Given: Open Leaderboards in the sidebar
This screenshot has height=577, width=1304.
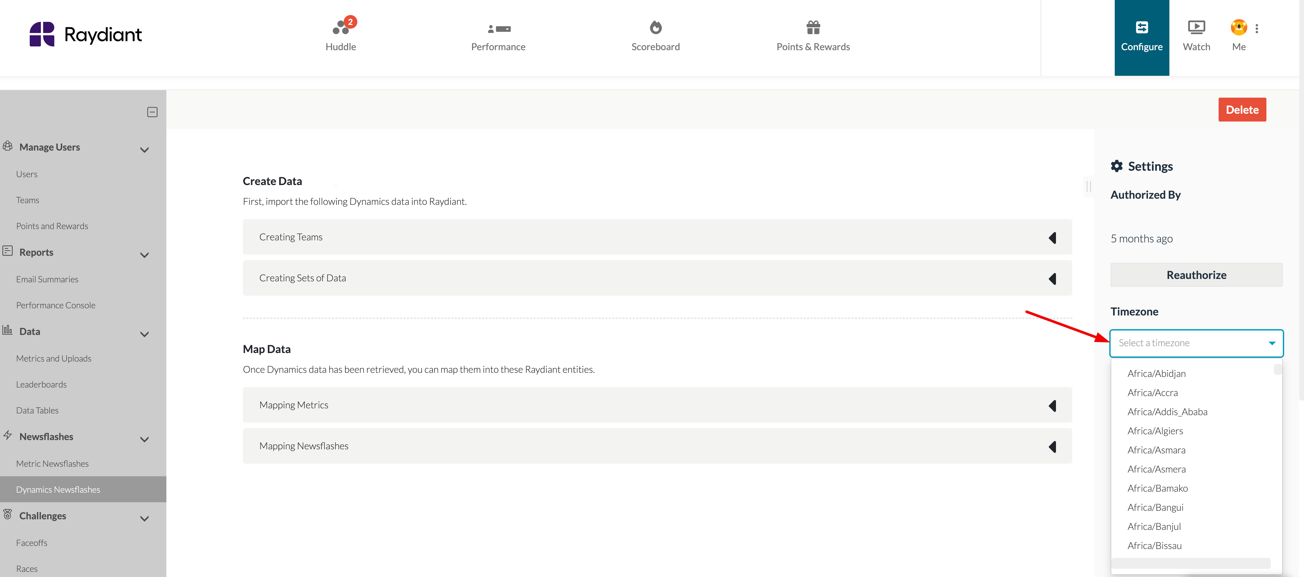Looking at the screenshot, I should pos(42,384).
